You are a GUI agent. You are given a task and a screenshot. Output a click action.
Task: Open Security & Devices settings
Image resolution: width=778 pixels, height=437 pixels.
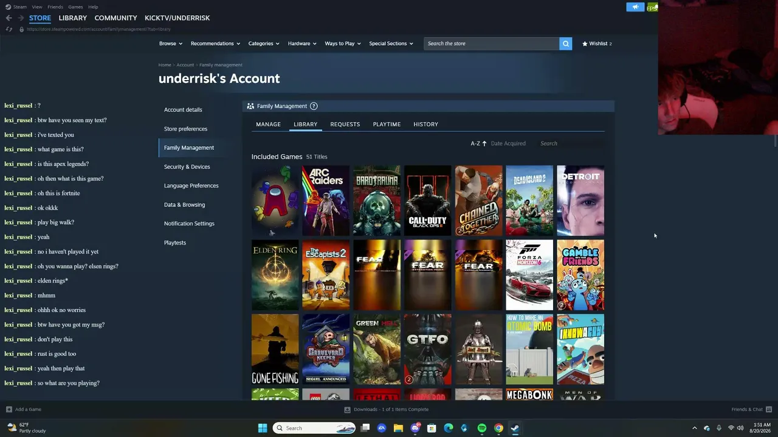(187, 167)
